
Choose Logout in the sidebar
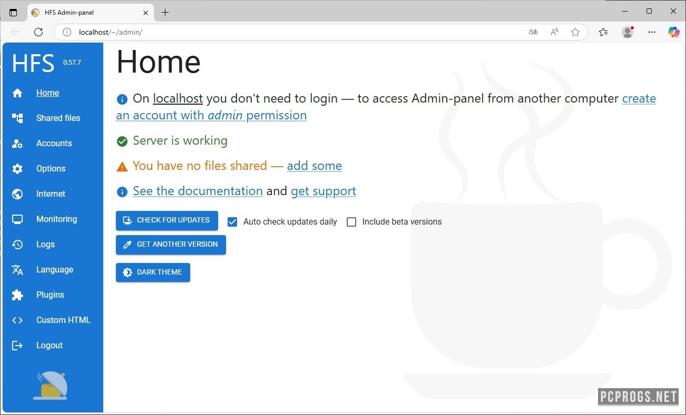coord(50,346)
